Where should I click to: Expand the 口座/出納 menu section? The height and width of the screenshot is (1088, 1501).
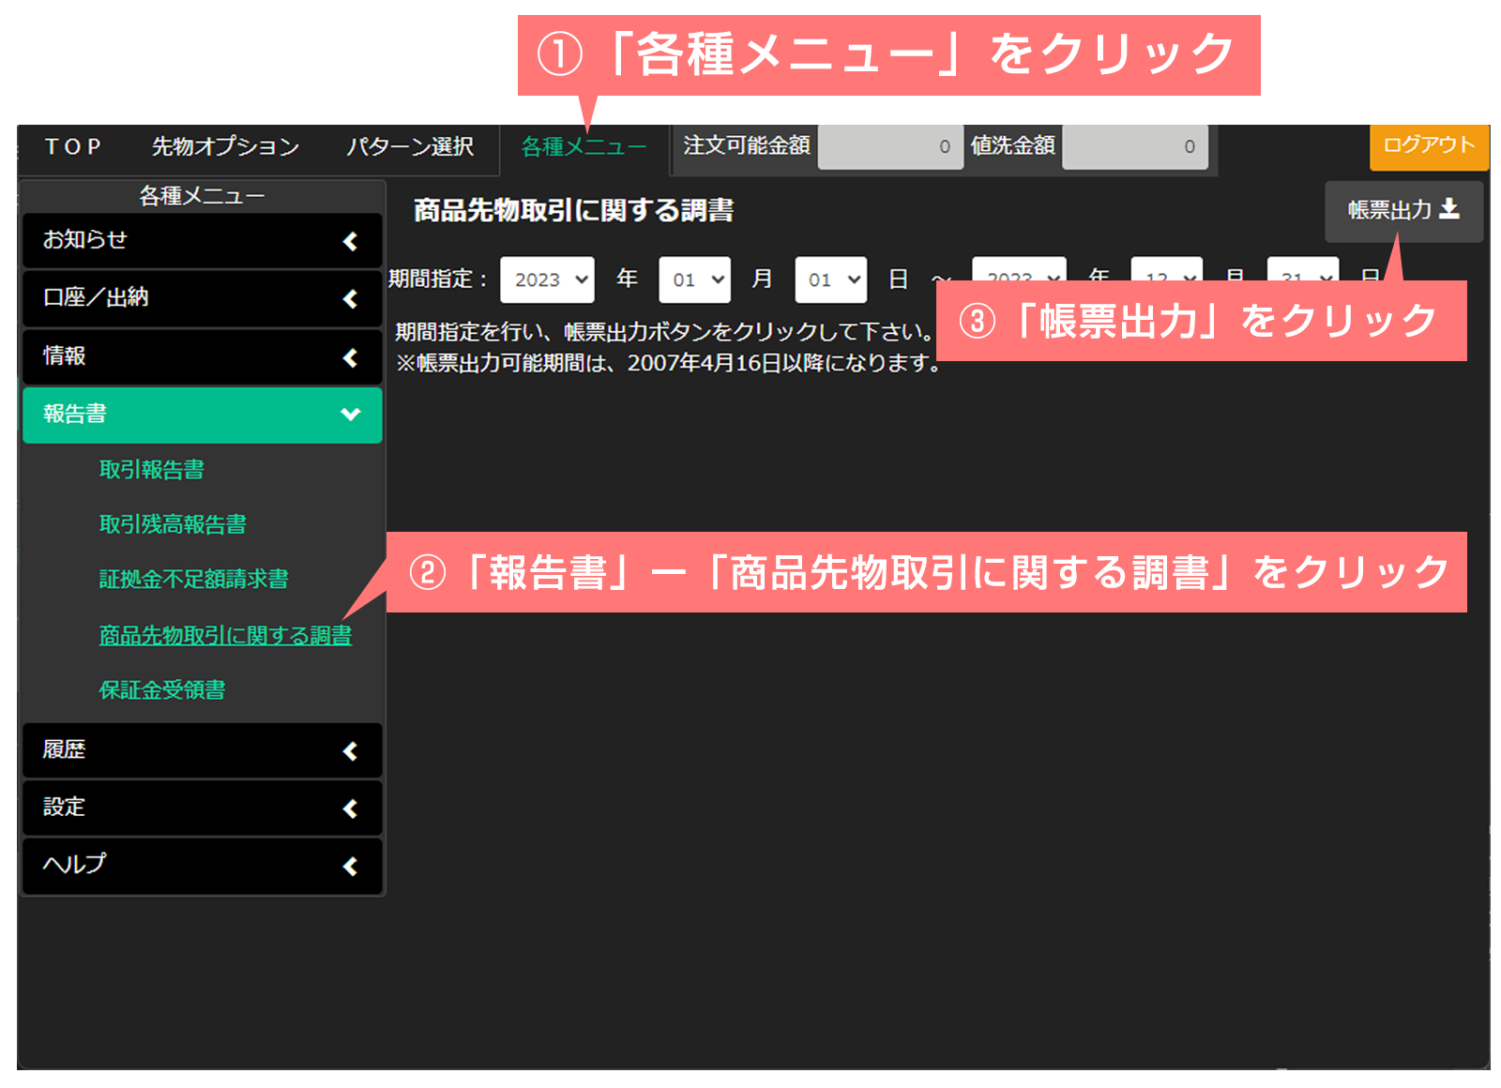[202, 298]
